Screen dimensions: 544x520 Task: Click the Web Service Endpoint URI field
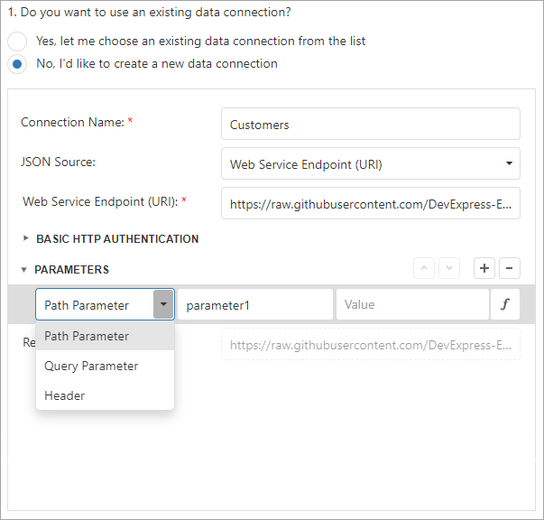pyautogui.click(x=370, y=204)
